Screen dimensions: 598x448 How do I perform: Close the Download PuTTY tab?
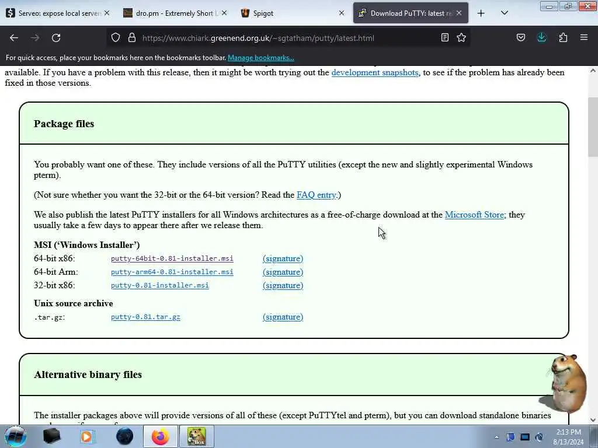pos(459,13)
